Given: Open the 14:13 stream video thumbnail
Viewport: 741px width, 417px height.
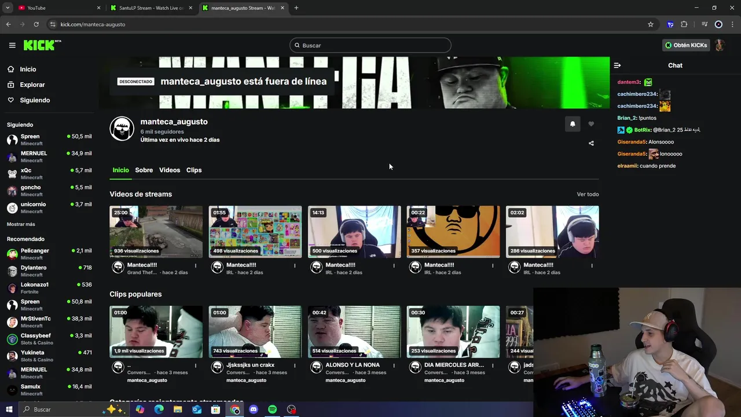Looking at the screenshot, I should (354, 232).
